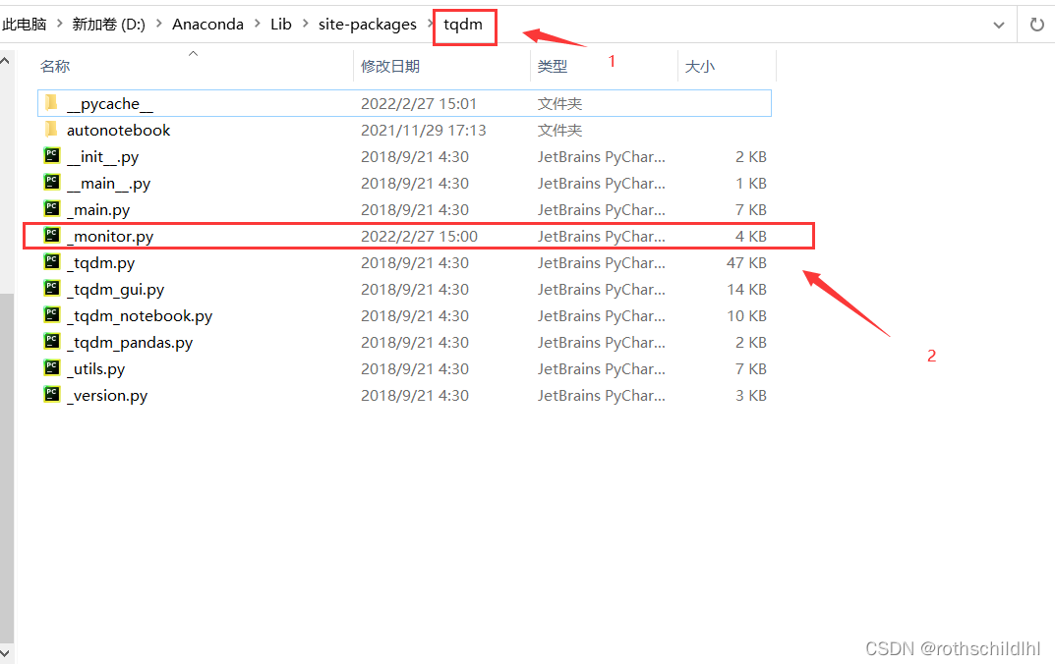Select the autonotebook folder name
Viewport: 1055px width, 665px height.
click(118, 130)
